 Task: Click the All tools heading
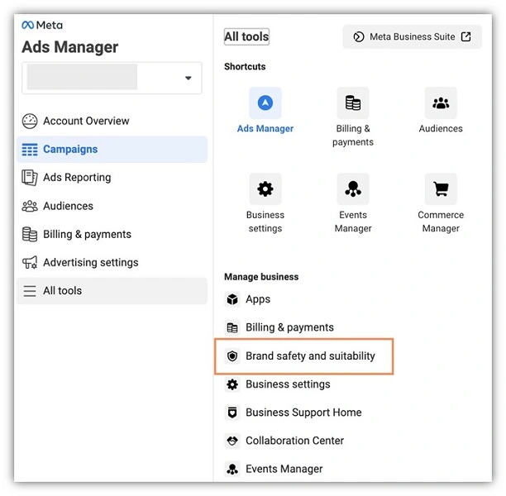(x=246, y=37)
